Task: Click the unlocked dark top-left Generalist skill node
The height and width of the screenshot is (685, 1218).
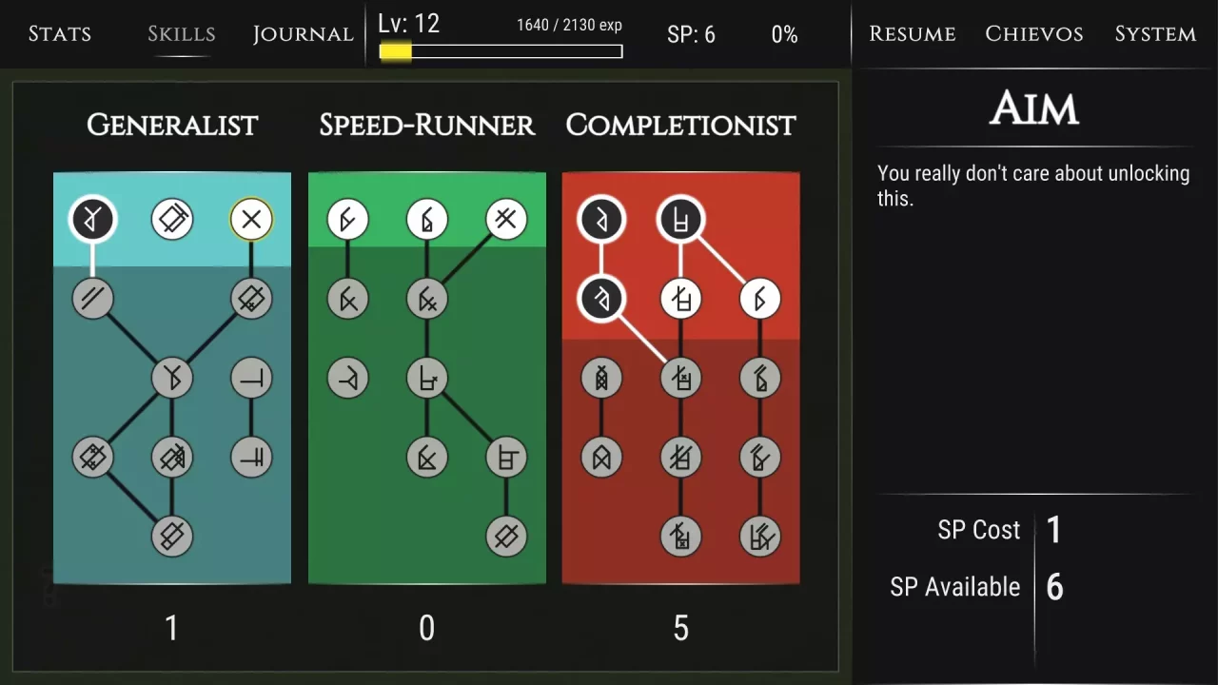Action: [92, 221]
